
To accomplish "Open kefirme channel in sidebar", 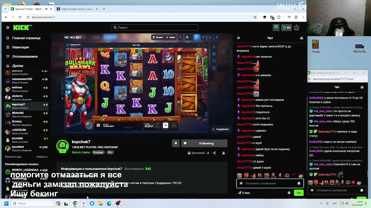I will pyautogui.click(x=26, y=89).
